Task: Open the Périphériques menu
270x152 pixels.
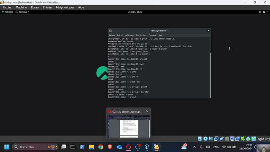Action: click(x=65, y=8)
